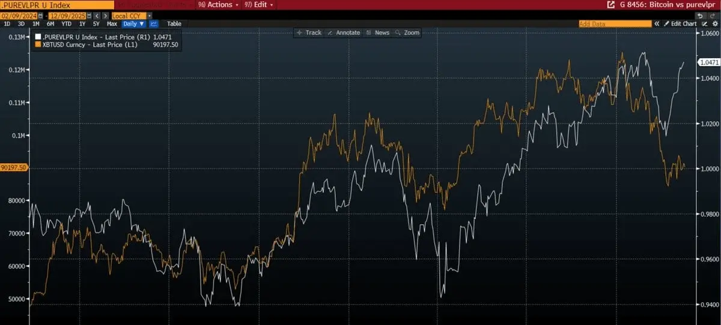Click orange legend swatch for XBTUSD Curncy
This screenshot has height=325, width=721.
[38, 44]
